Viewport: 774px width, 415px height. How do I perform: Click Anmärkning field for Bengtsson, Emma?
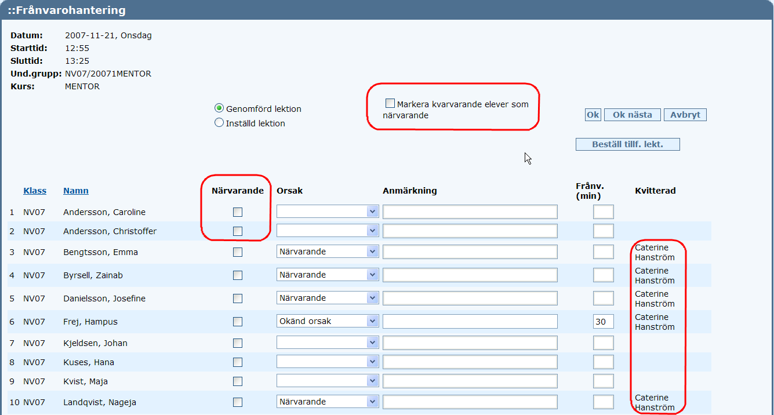470,252
